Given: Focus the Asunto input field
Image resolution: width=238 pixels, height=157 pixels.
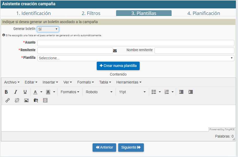Looking at the screenshot, I should [136, 43].
